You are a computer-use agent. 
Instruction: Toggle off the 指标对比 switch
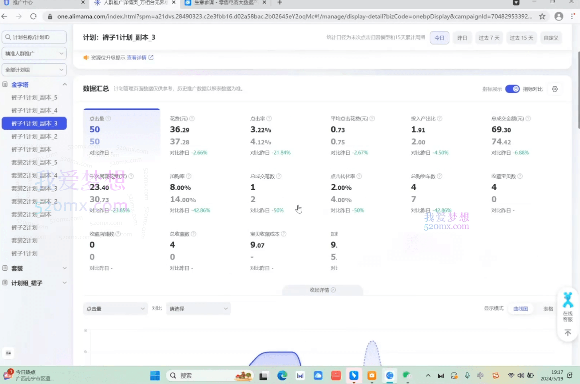pos(513,89)
